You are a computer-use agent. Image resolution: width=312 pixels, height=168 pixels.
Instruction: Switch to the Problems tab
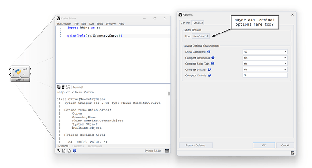tap(78, 146)
